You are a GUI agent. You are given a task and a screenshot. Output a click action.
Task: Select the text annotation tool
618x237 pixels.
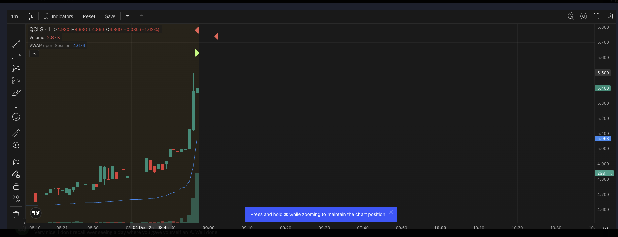point(16,105)
